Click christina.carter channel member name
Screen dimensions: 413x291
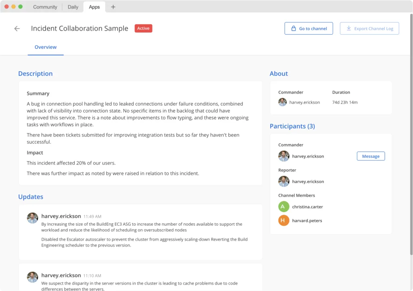tap(307, 207)
